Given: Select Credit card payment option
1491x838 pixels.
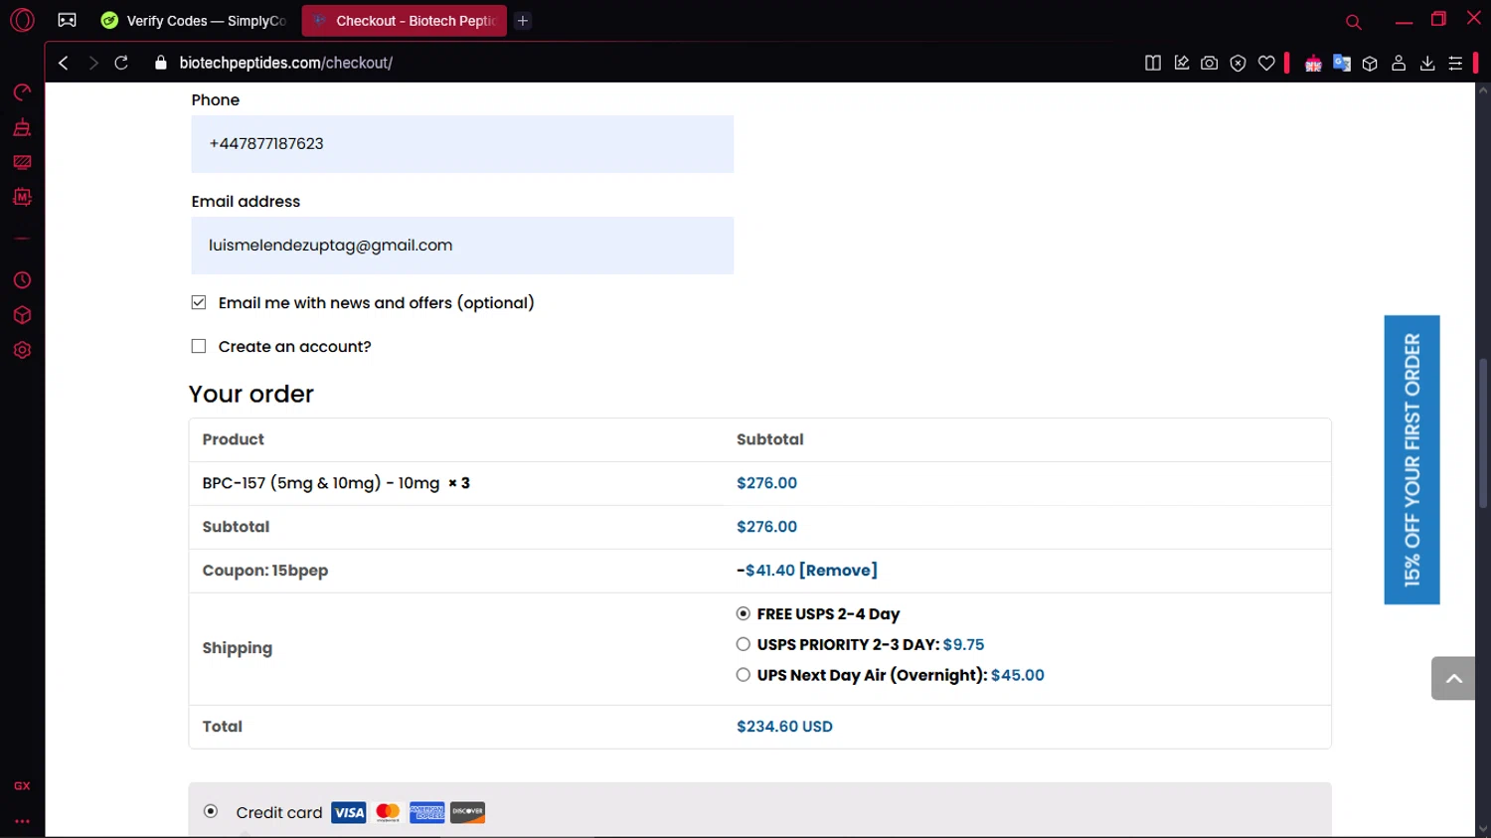Looking at the screenshot, I should point(211,811).
